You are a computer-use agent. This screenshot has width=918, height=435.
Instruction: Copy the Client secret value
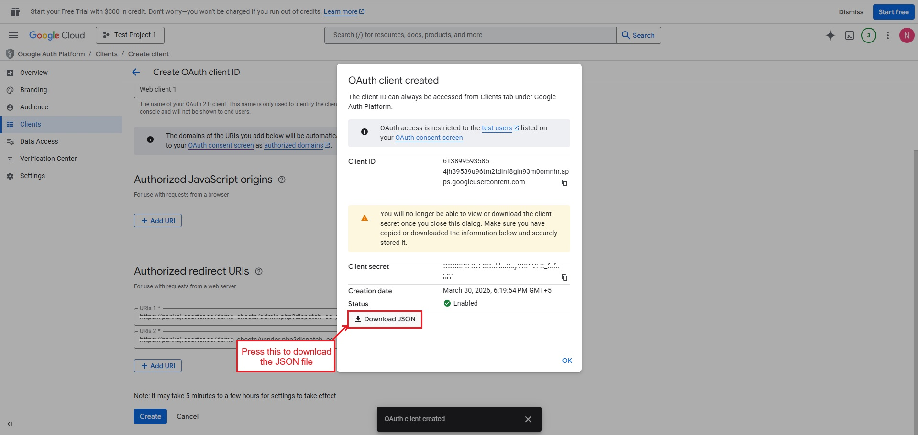tap(564, 277)
